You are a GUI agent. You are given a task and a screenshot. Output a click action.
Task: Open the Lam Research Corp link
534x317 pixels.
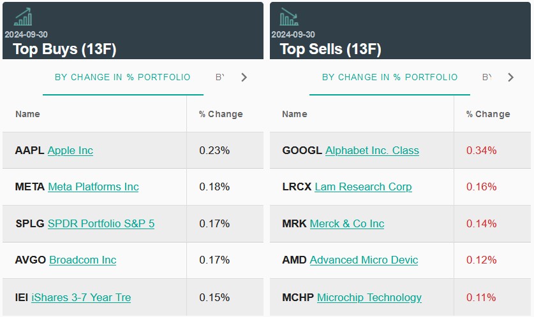tap(363, 187)
